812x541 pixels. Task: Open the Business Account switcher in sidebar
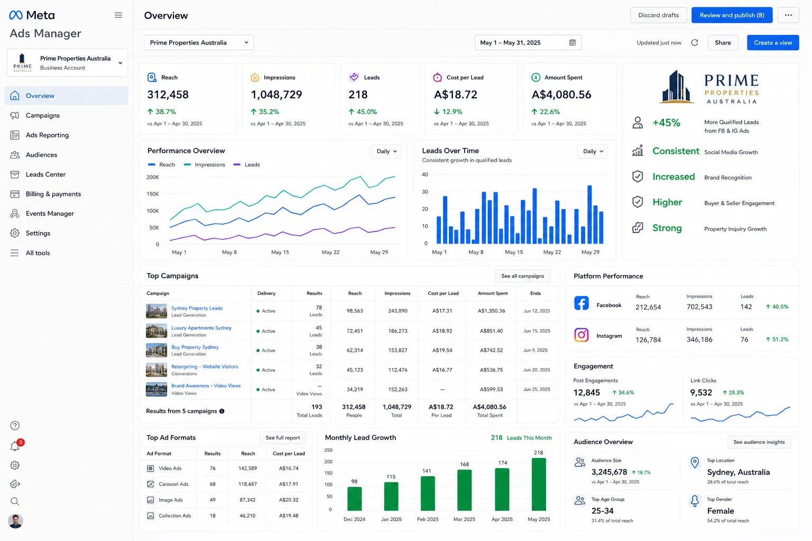click(67, 63)
